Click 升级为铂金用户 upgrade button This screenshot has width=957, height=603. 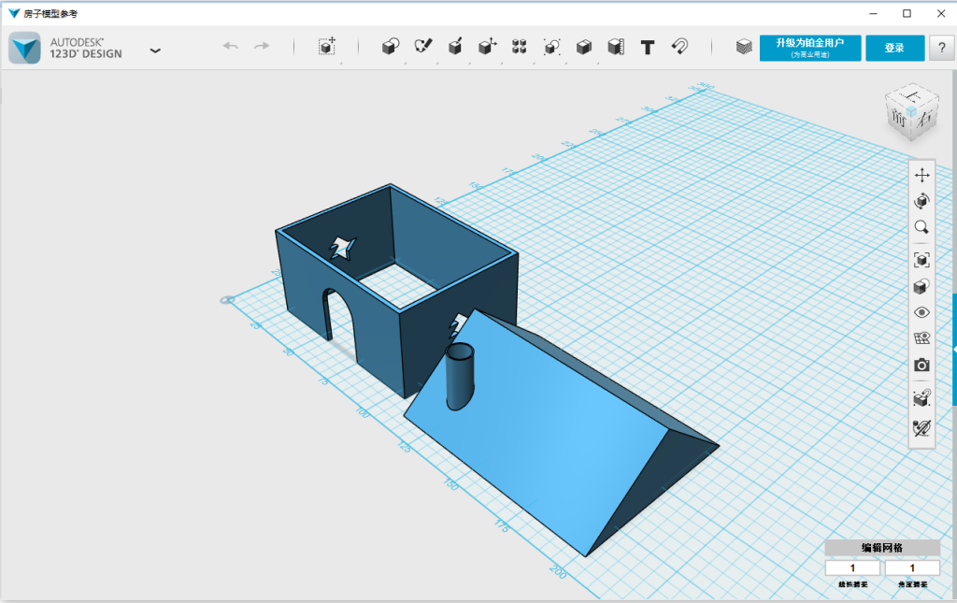[x=809, y=48]
